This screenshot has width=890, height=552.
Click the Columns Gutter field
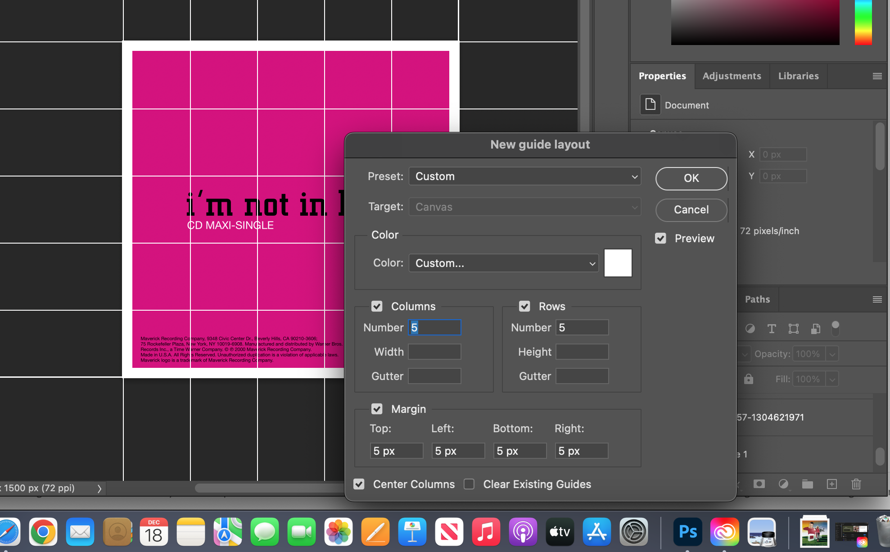(434, 376)
